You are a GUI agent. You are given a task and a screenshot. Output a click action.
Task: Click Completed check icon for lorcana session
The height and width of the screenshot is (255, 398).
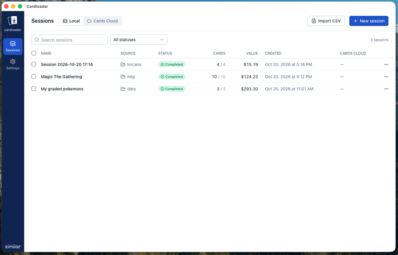[162, 64]
